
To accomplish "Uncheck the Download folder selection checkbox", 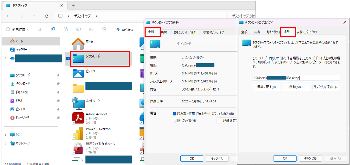I will [68, 59].
